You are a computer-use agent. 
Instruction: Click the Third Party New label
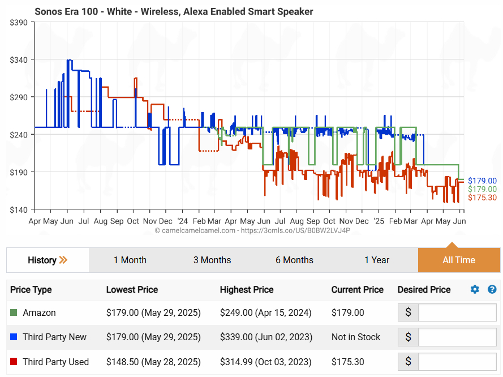(x=54, y=337)
